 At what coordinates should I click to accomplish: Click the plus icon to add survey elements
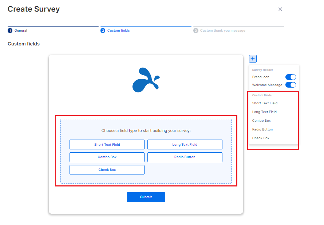253,59
